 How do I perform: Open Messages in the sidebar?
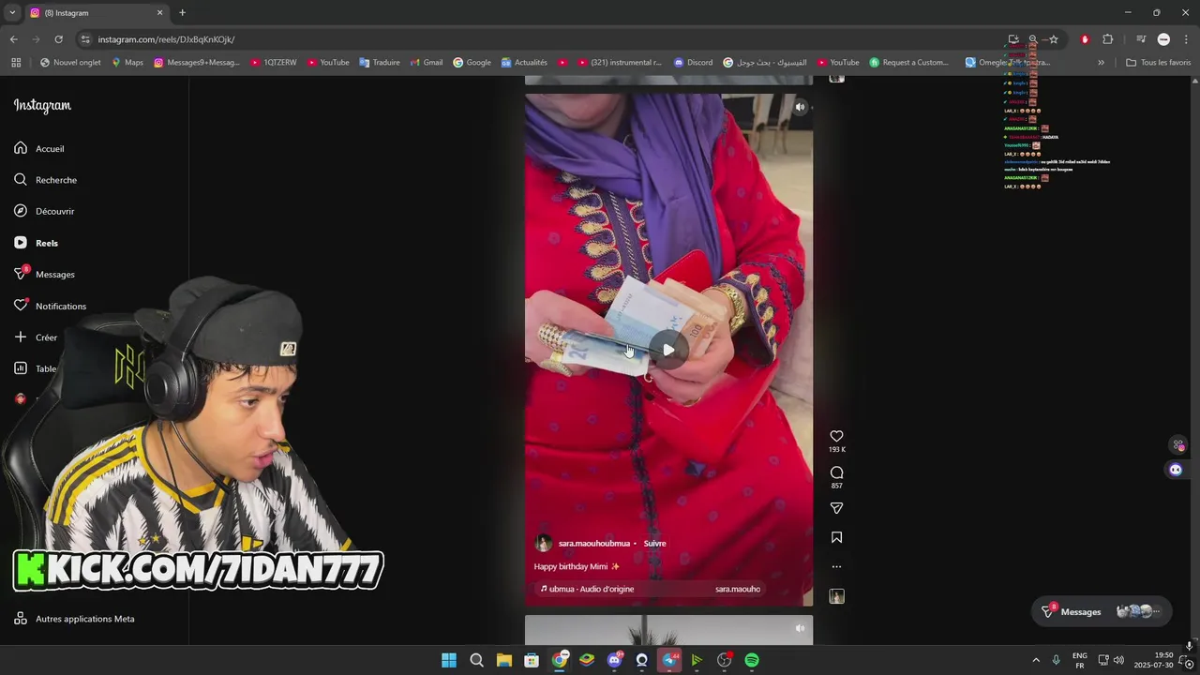click(44, 274)
